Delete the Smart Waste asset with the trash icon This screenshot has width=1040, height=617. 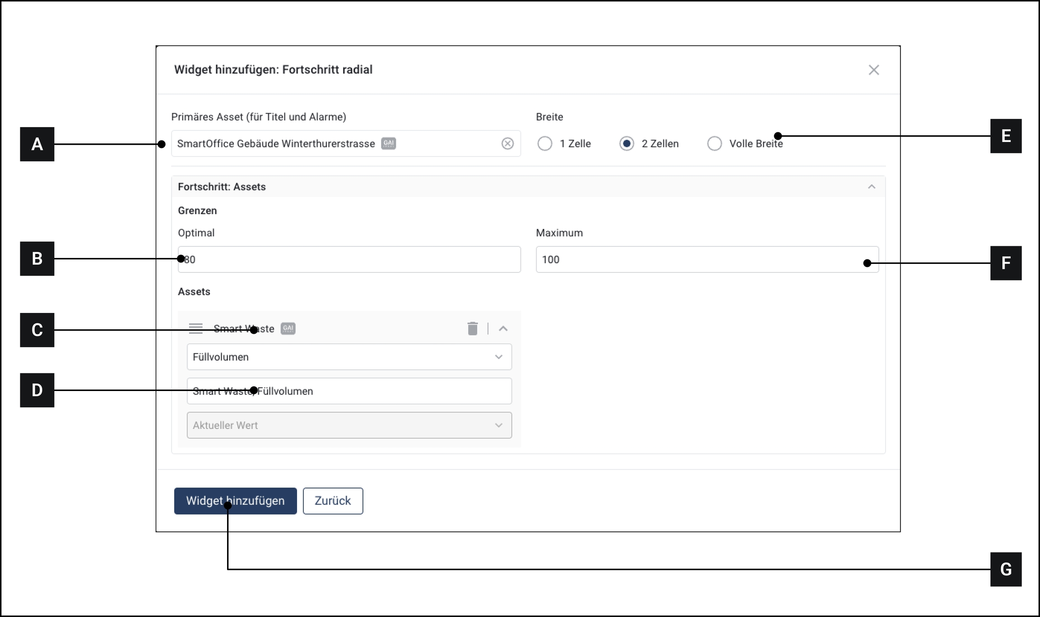pyautogui.click(x=472, y=328)
